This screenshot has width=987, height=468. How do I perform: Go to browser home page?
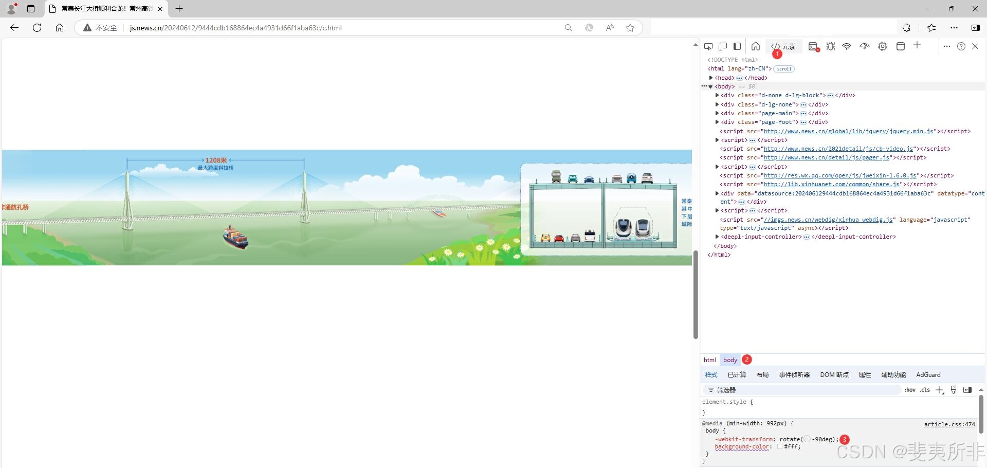click(60, 28)
